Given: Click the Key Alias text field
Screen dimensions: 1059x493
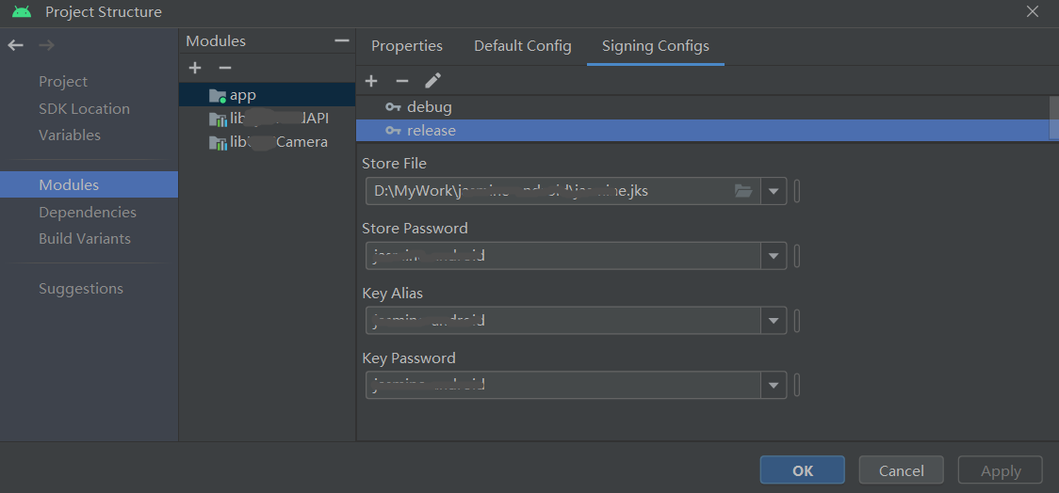Looking at the screenshot, I should point(562,321).
